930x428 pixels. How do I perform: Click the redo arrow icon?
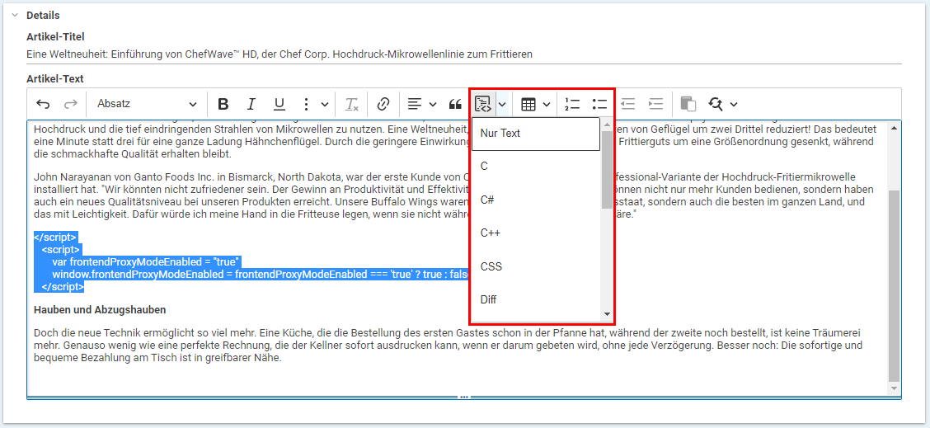71,105
